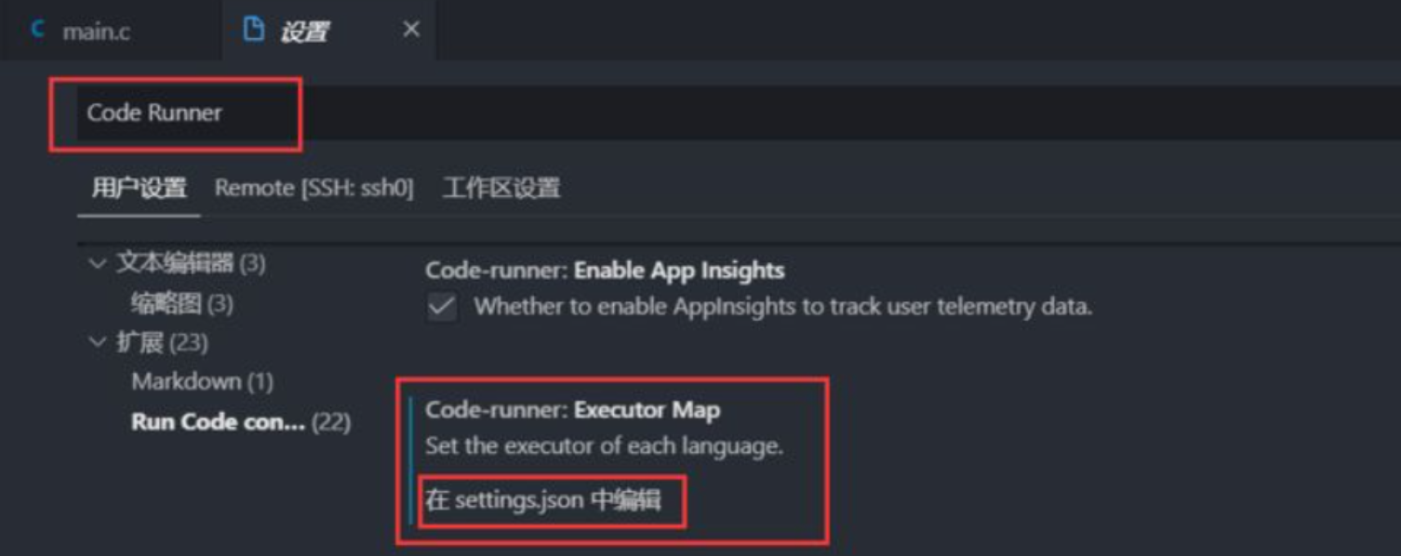1401x556 pixels.
Task: Close the 设置 tab
Action: point(411,29)
